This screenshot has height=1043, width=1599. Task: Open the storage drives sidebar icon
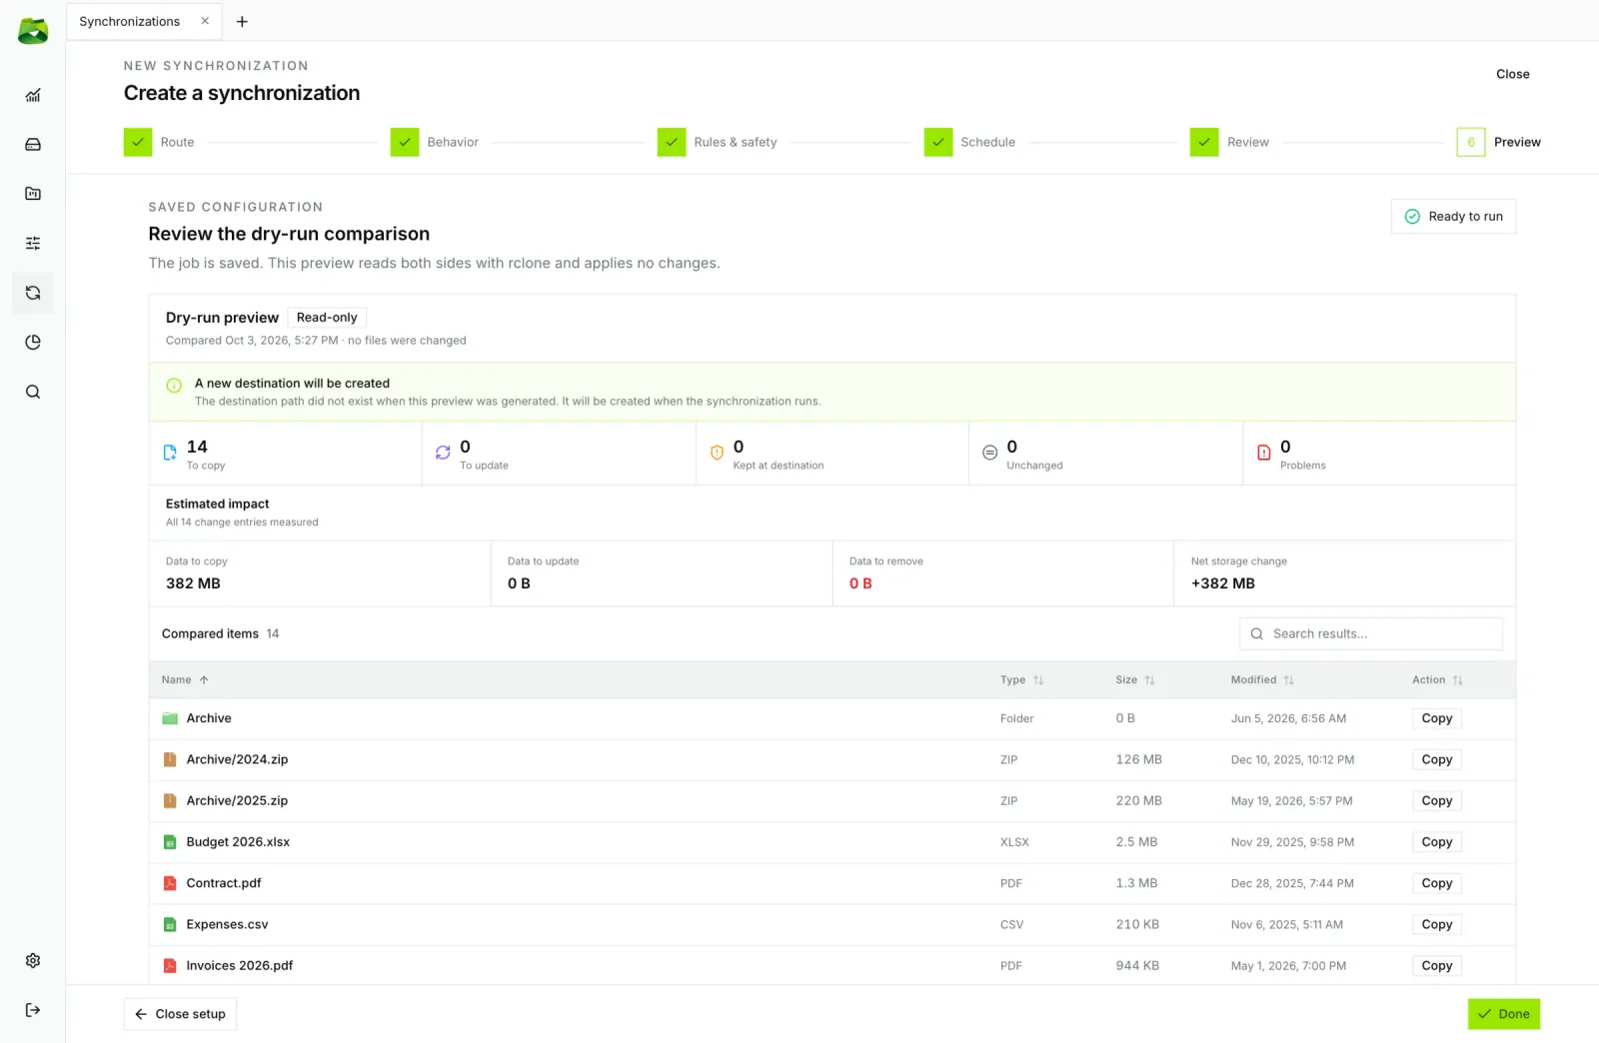33,145
